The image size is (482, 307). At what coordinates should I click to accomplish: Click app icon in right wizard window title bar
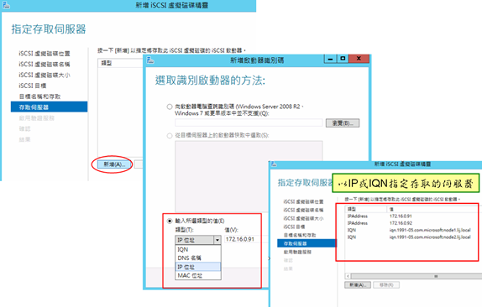coord(274,164)
